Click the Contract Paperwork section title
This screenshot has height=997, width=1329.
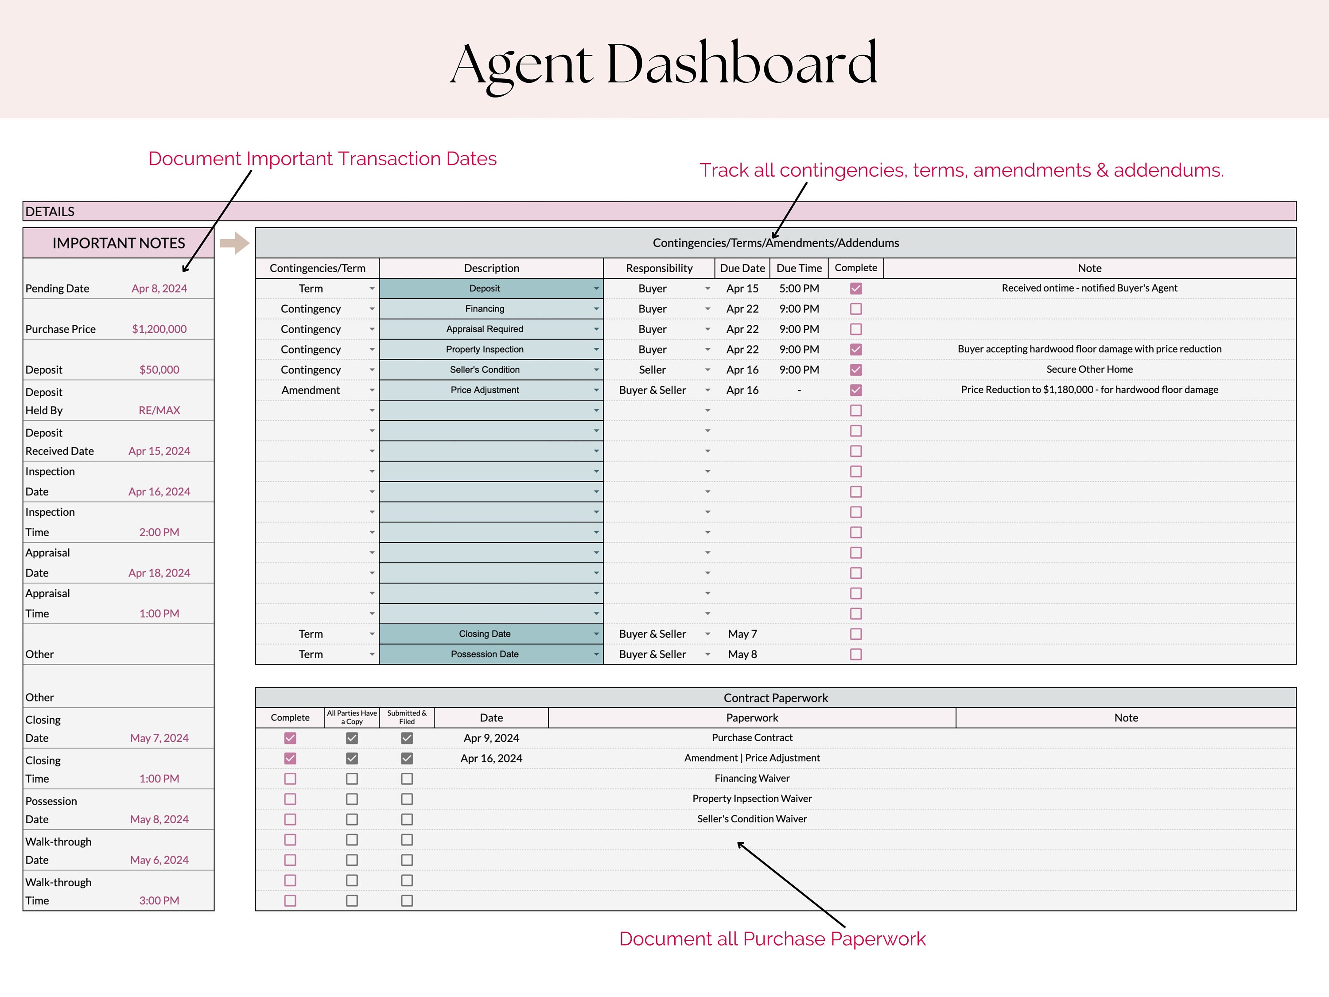pos(775,698)
